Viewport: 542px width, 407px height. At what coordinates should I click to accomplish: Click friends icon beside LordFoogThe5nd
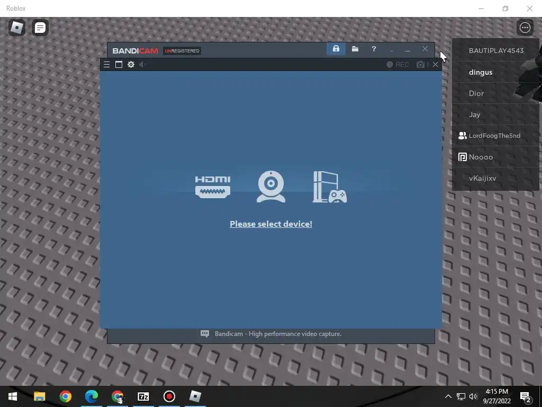pyautogui.click(x=462, y=136)
